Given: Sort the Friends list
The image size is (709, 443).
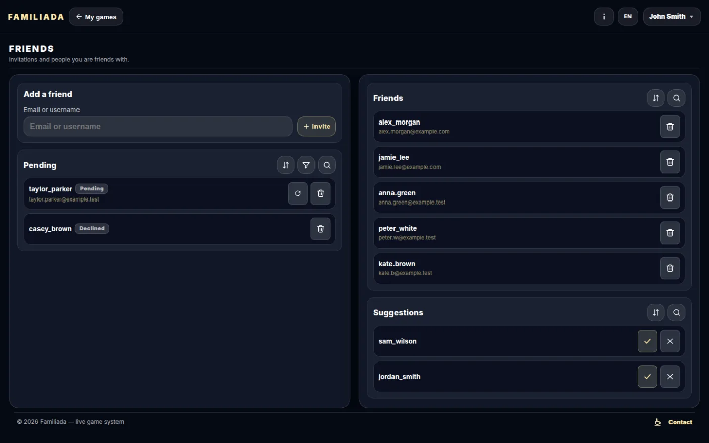Looking at the screenshot, I should (x=656, y=98).
